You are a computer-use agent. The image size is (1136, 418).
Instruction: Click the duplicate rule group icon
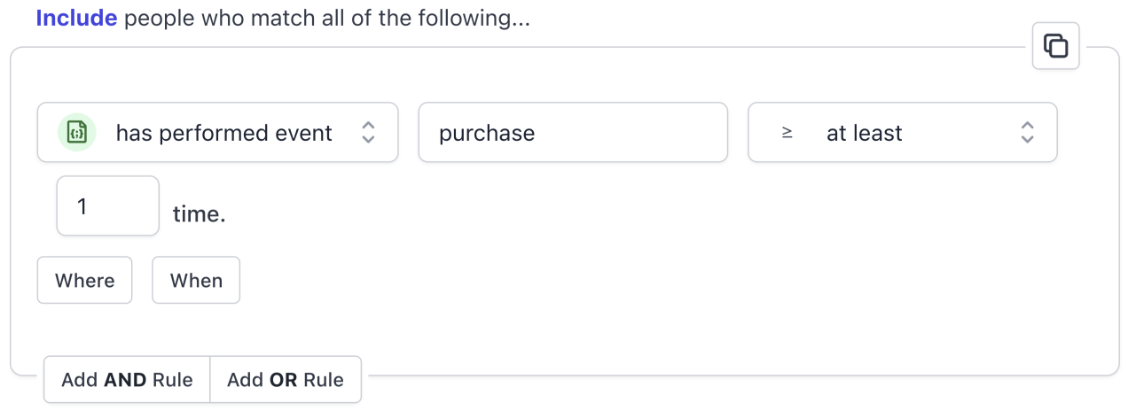click(1055, 46)
